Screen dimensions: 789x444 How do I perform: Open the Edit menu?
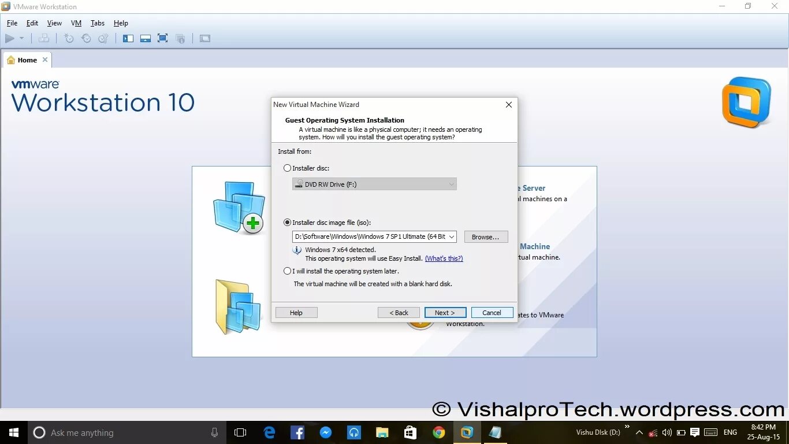[x=32, y=23]
